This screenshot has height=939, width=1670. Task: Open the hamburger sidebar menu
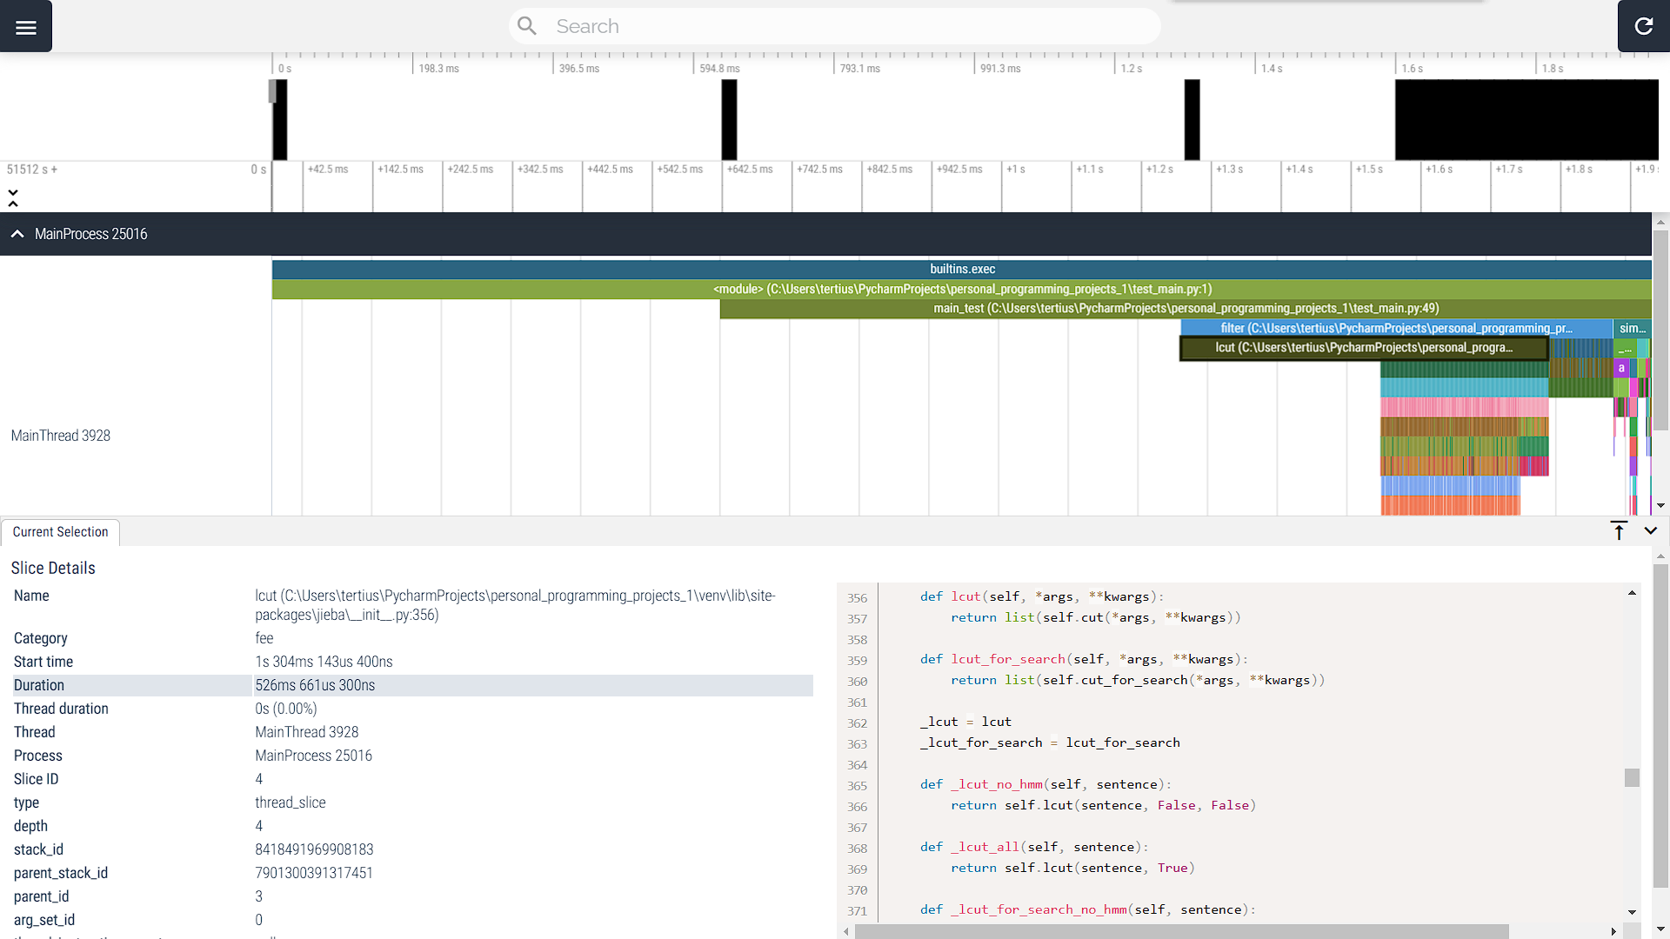(x=26, y=27)
